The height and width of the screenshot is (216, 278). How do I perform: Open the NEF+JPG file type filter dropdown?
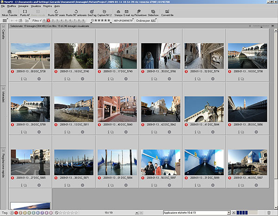pos(124,20)
